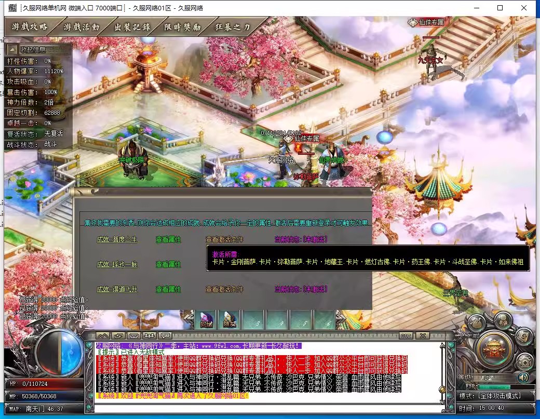This screenshot has width=540, height=419.
Task: Click the mountain-shaped chat toolbar icon
Action: tap(103, 336)
